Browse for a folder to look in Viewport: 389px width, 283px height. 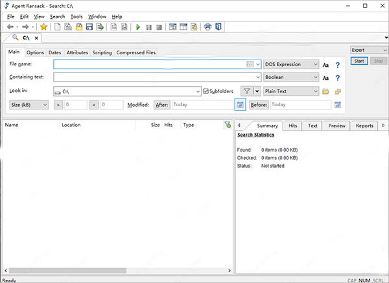pos(326,91)
